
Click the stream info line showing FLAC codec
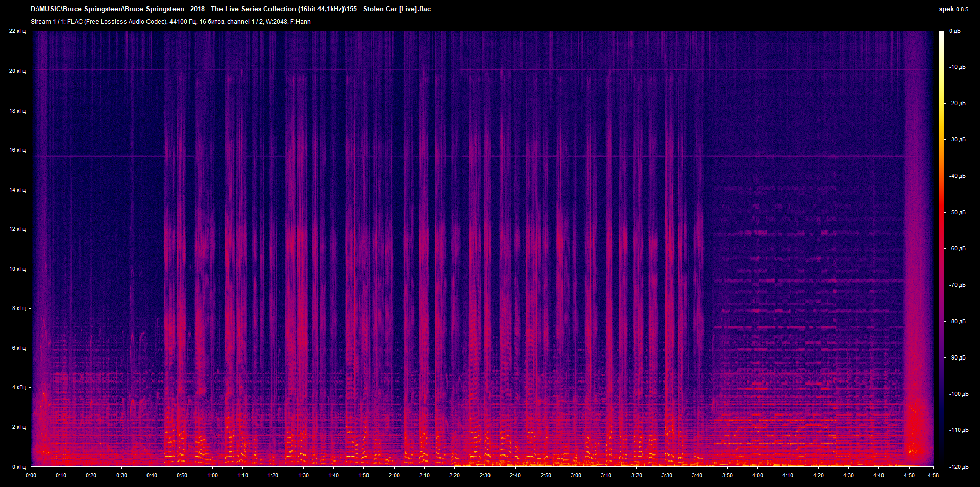[x=170, y=22]
